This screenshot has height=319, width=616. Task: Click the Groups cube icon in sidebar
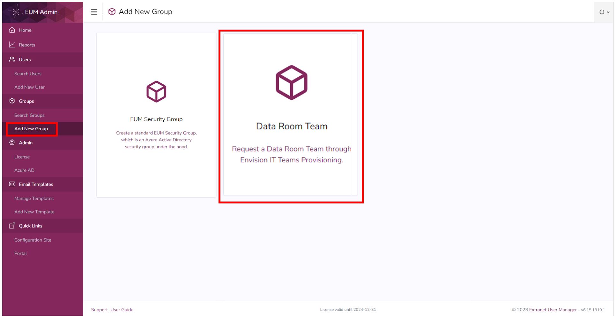click(12, 101)
